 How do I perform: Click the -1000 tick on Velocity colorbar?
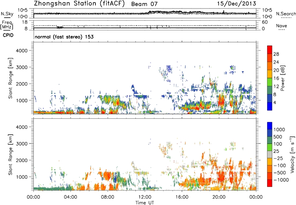click(281, 180)
